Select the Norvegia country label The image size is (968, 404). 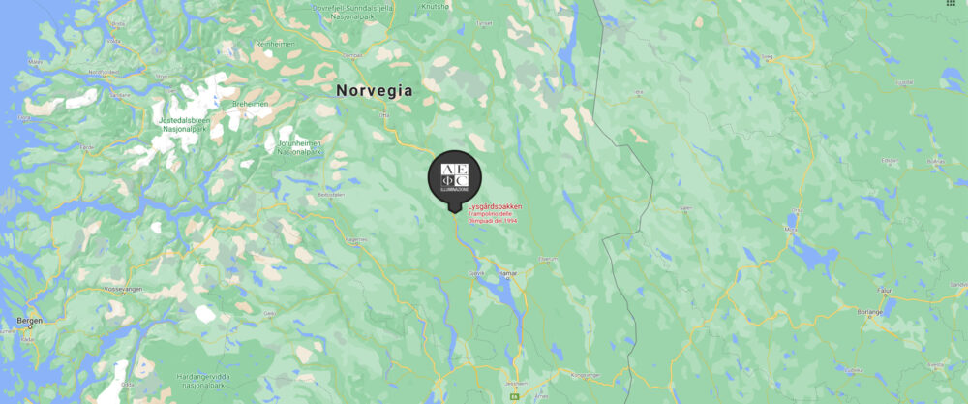pyautogui.click(x=374, y=91)
